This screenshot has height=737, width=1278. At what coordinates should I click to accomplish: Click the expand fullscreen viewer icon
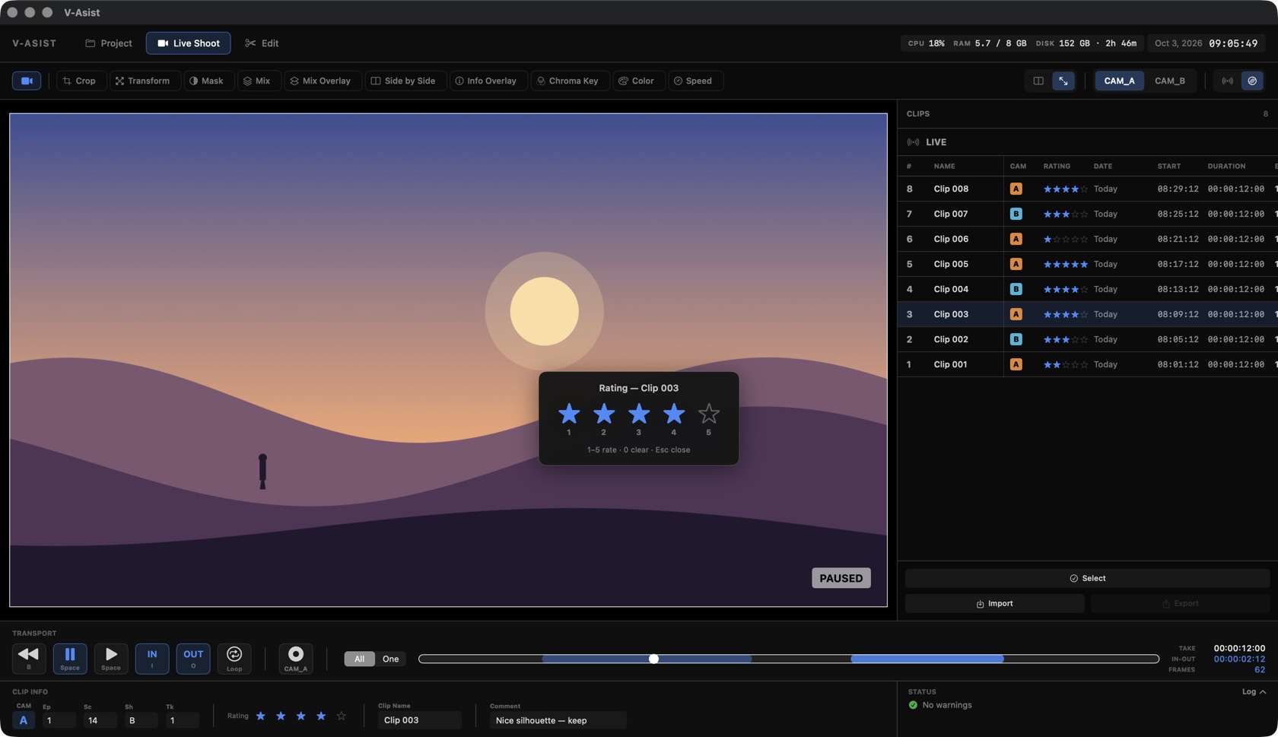coord(1063,81)
